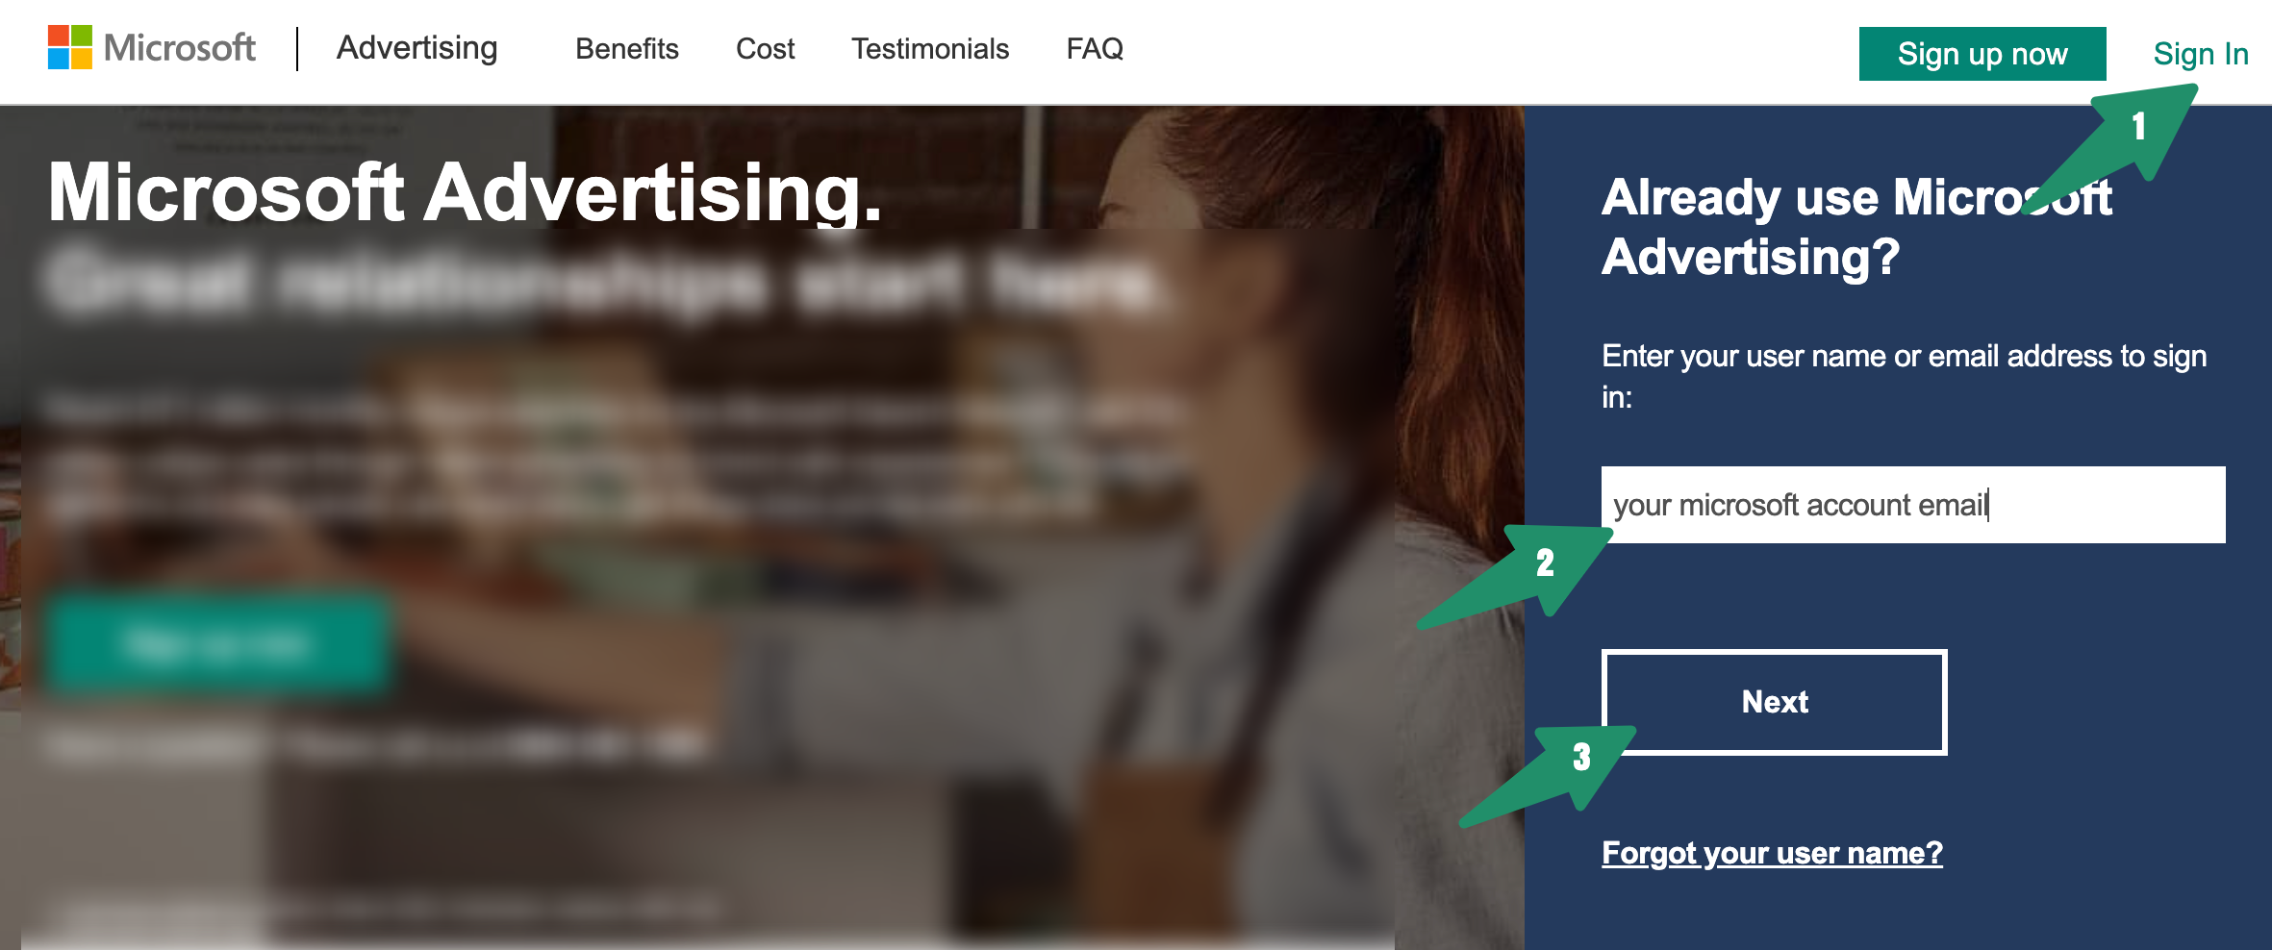This screenshot has width=2272, height=950.
Task: Click the Microsoft Advertising hero headline
Action: pos(465,192)
